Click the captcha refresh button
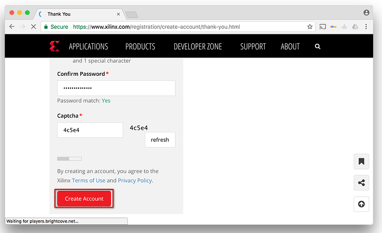382x233 pixels. [x=160, y=139]
